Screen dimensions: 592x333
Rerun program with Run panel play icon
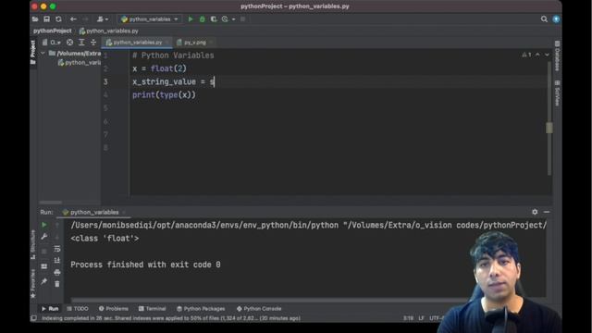pyautogui.click(x=44, y=225)
